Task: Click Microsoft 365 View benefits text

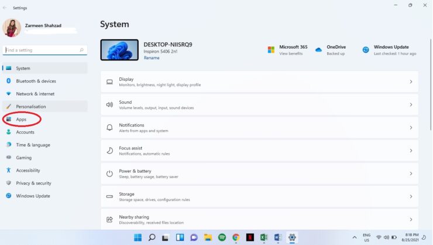Action: 291,54
